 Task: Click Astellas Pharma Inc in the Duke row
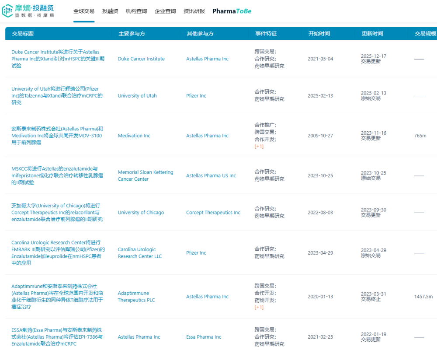pos(207,59)
